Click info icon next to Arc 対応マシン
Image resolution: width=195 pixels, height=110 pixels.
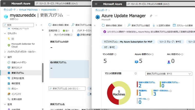point(182,54)
